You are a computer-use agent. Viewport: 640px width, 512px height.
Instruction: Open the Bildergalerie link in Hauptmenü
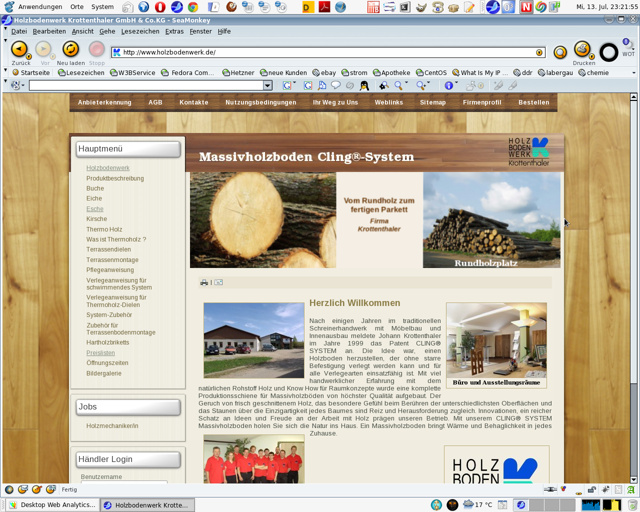(x=104, y=373)
